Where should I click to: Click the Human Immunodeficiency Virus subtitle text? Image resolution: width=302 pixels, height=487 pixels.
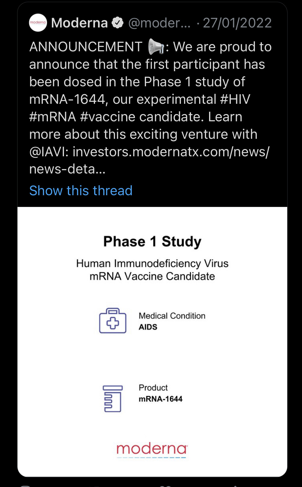click(x=152, y=263)
